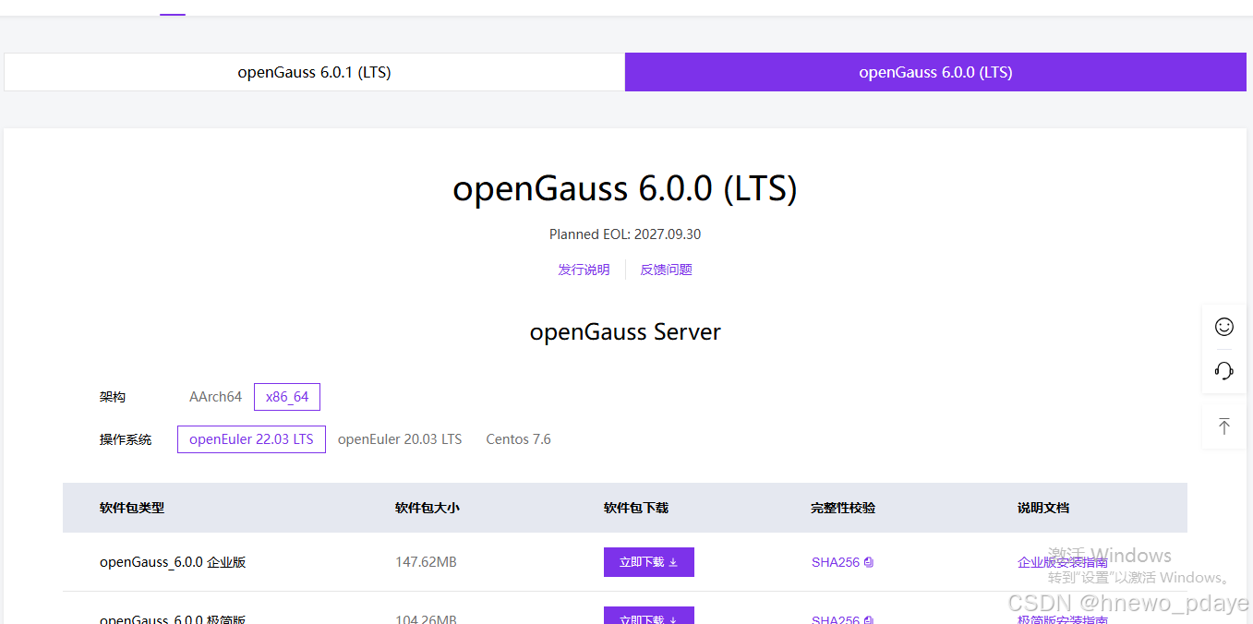The width and height of the screenshot is (1253, 624).
Task: Click the 147.62MB package size cell
Action: click(426, 562)
